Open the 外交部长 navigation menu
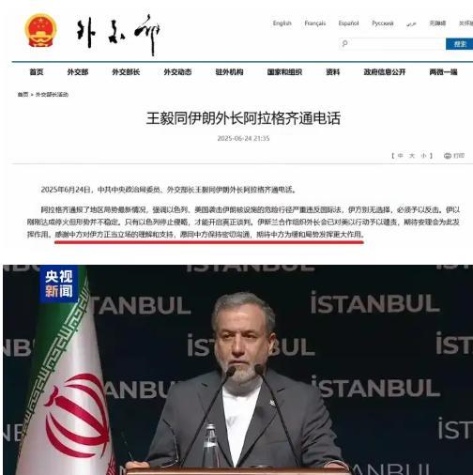This screenshot has height=475, width=473. click(126, 72)
